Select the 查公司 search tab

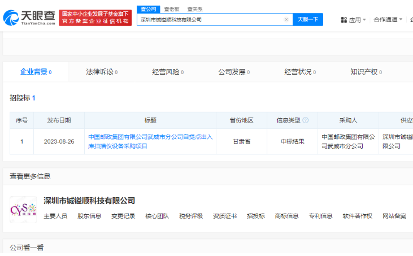tap(148, 9)
